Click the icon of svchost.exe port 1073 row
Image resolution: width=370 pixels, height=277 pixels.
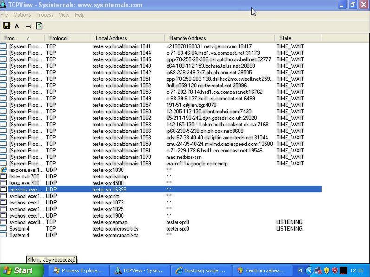tap(4, 202)
